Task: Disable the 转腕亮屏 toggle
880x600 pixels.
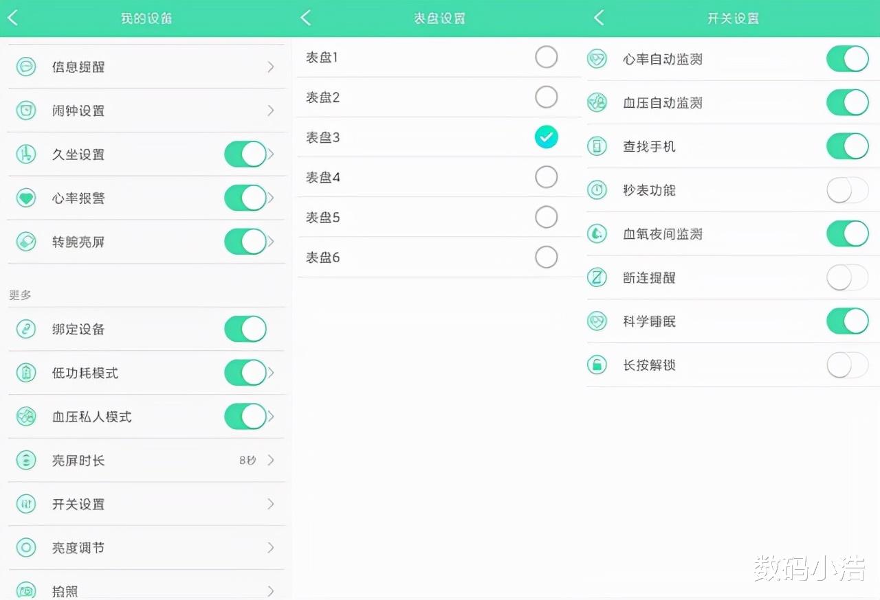Action: click(x=245, y=242)
